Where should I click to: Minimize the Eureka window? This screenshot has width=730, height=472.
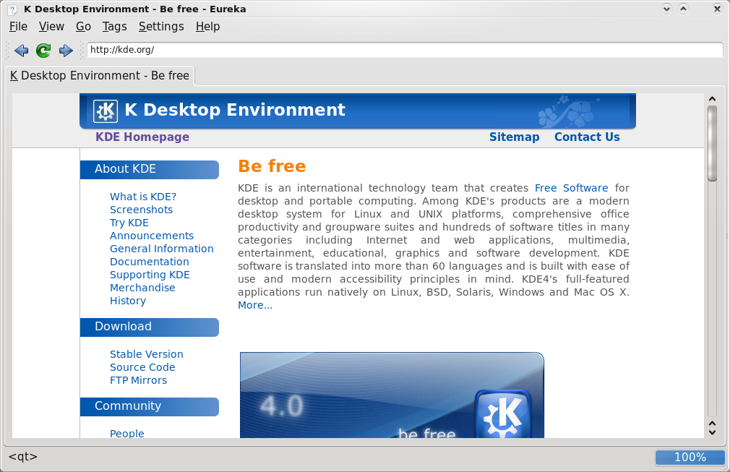(666, 9)
